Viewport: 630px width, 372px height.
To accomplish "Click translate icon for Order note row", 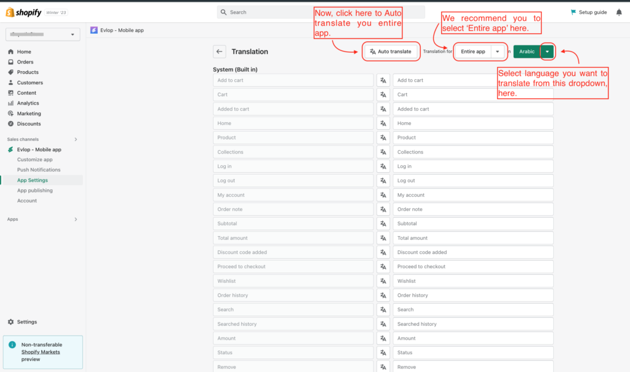I will point(383,209).
